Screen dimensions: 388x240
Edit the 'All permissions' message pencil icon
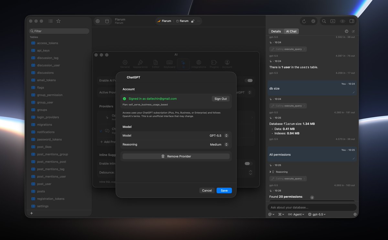[353, 158]
